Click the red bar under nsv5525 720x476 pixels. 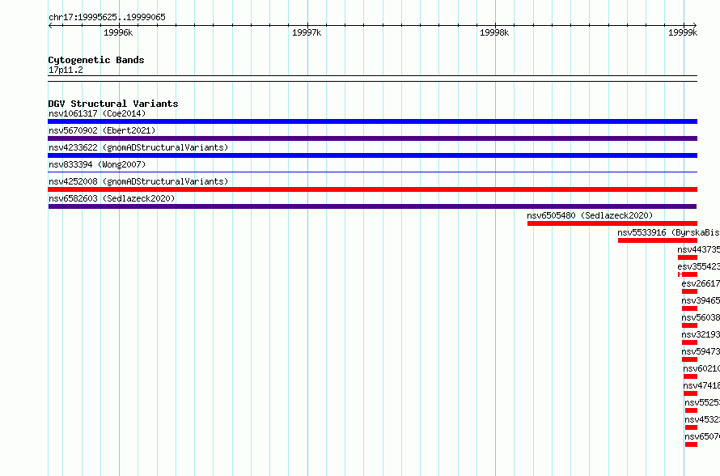point(691,410)
